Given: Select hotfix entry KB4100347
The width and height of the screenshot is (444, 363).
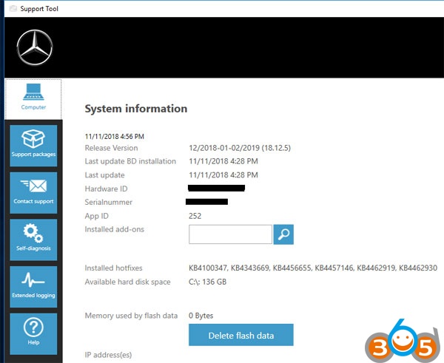Looking at the screenshot, I should [x=209, y=268].
